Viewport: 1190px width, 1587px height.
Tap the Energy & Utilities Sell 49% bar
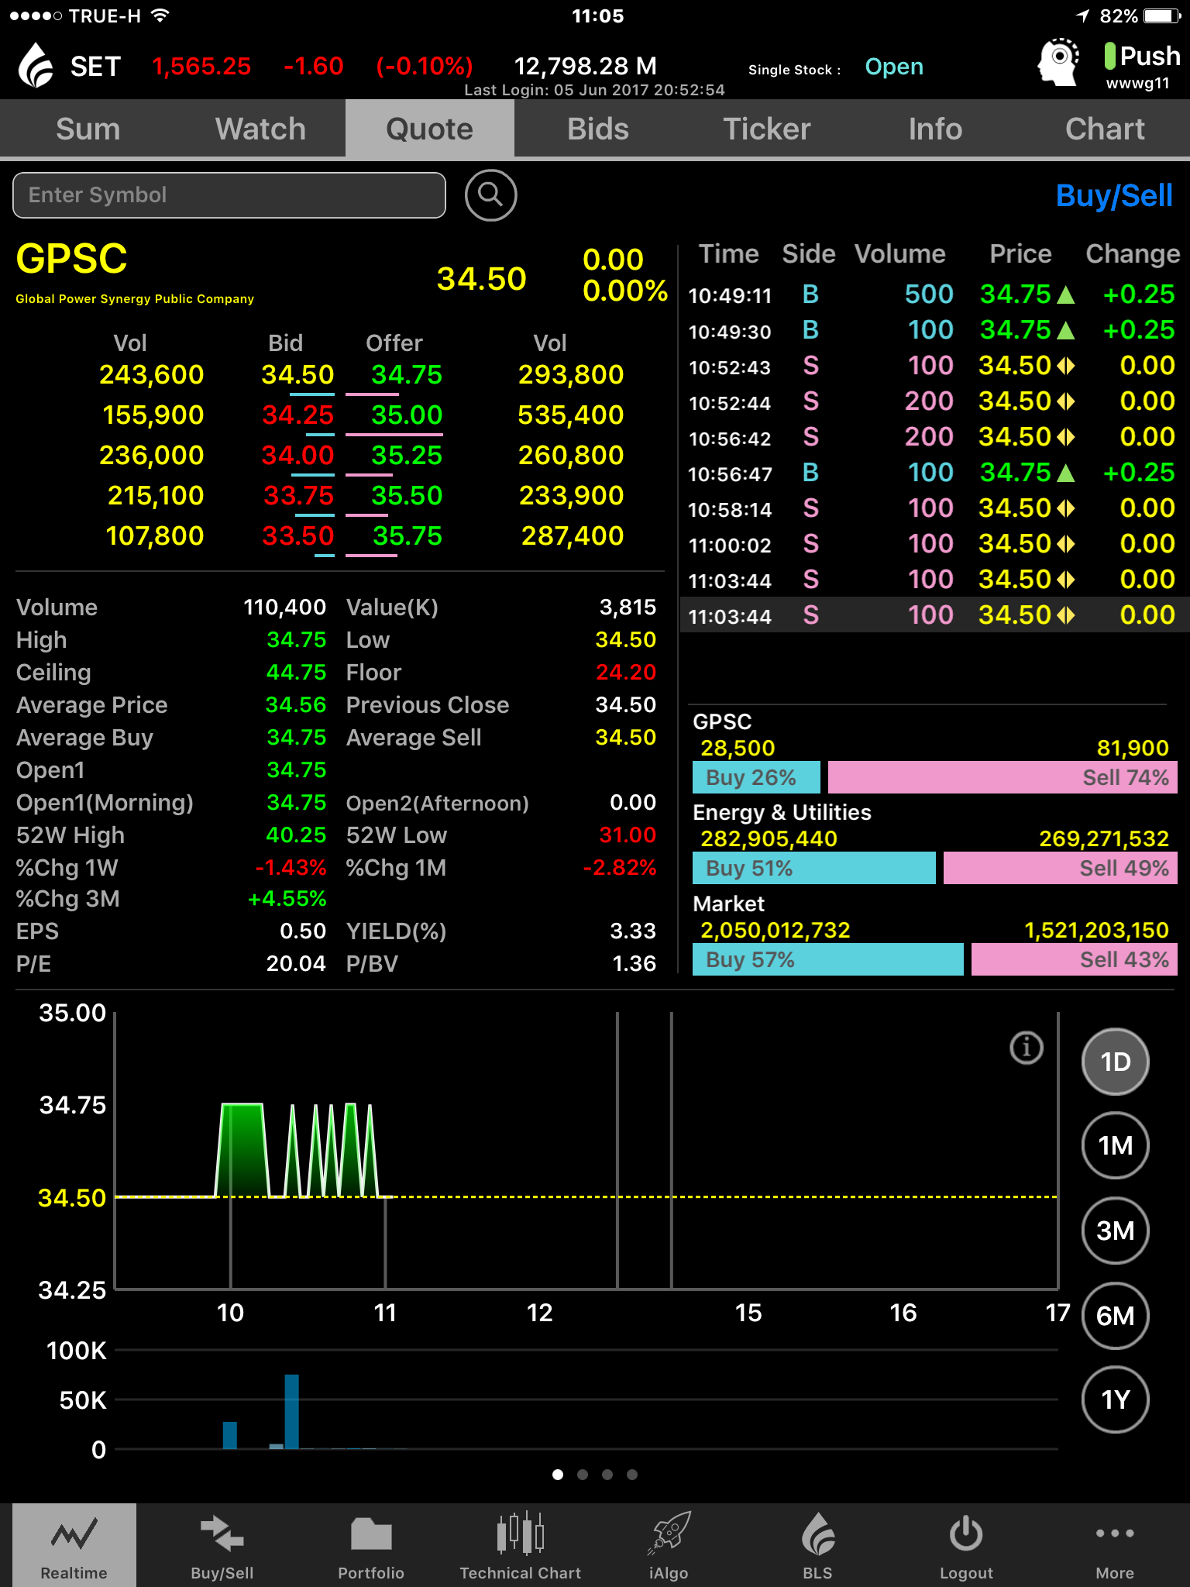1061,868
